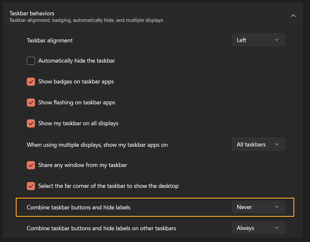Click the multiple displays taskbar apps label

coord(97,145)
